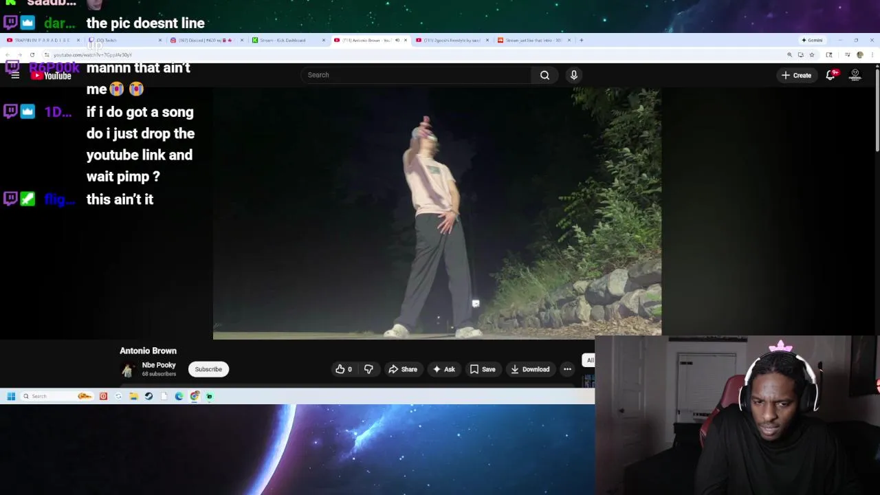The height and width of the screenshot is (495, 880).
Task: Click the browser forward arrow
Action: 20,54
